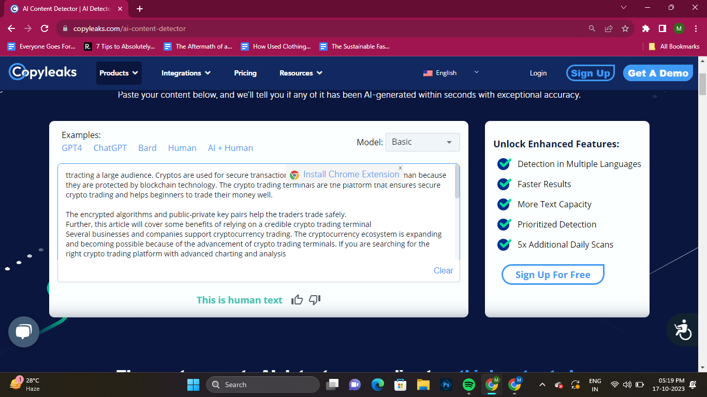The width and height of the screenshot is (707, 397).
Task: Click the address bar zoom search icon
Action: click(592, 28)
